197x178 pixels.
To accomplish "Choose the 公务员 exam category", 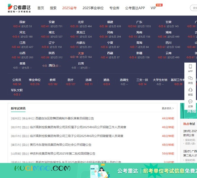I will pyautogui.click(x=17, y=80).
